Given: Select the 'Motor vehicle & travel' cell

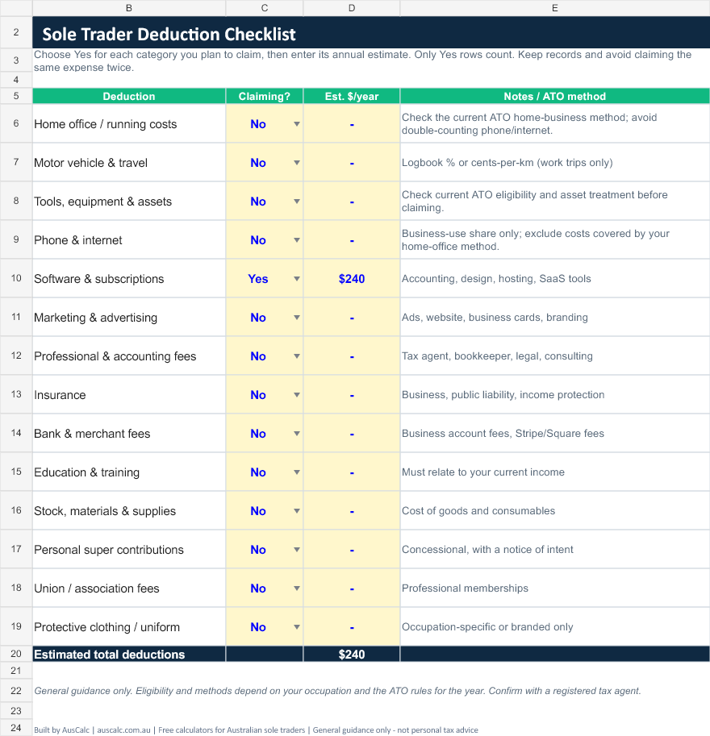Looking at the screenshot, I should pyautogui.click(x=129, y=163).
